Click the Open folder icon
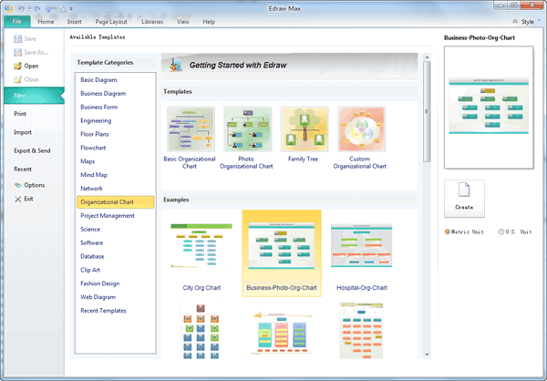The image size is (547, 381). pyautogui.click(x=18, y=66)
